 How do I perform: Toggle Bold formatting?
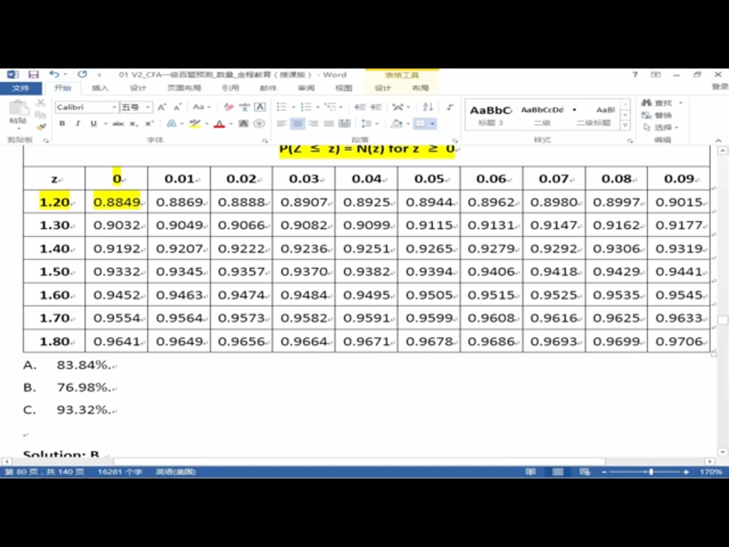(63, 124)
